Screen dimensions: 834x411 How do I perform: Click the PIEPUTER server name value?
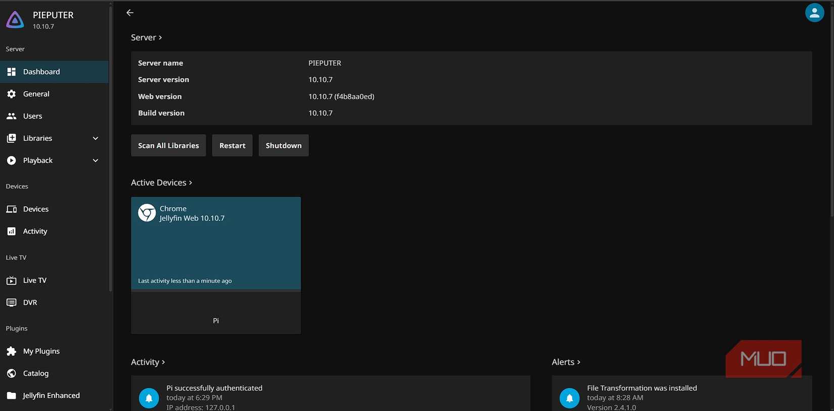coord(325,63)
